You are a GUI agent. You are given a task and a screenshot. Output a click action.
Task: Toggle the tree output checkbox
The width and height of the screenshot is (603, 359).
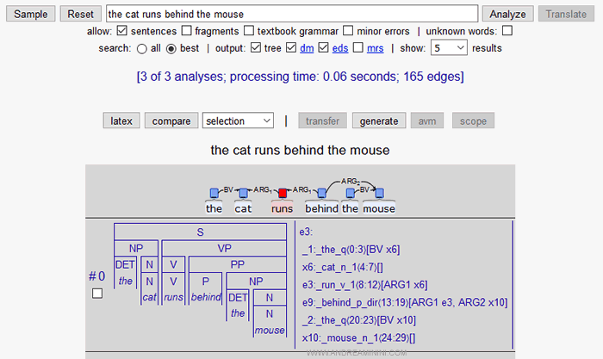(x=257, y=49)
